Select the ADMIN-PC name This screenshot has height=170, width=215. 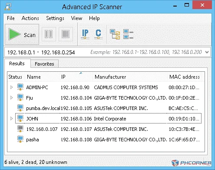(37, 87)
